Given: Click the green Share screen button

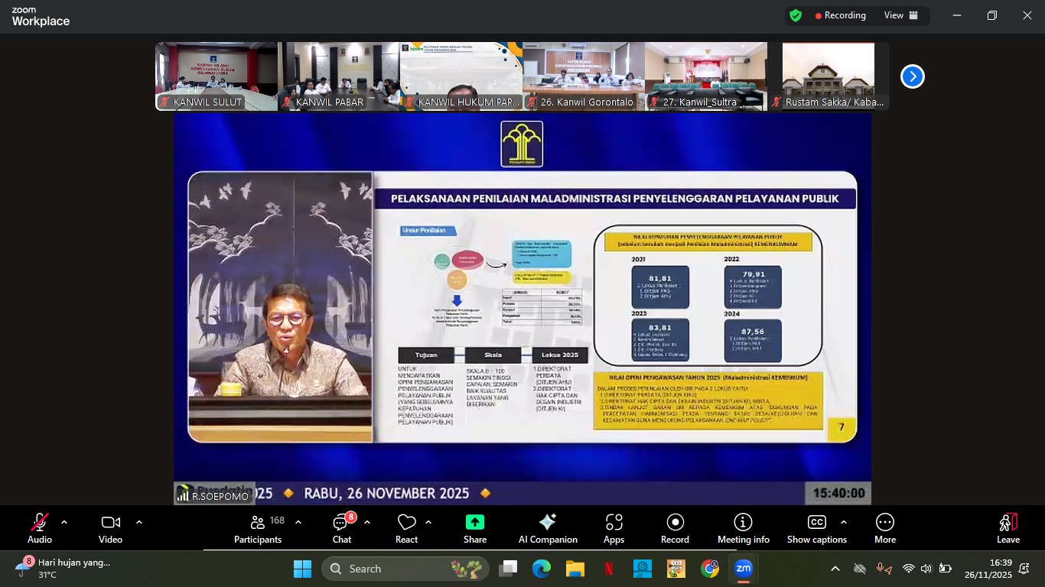Looking at the screenshot, I should pos(474,527).
